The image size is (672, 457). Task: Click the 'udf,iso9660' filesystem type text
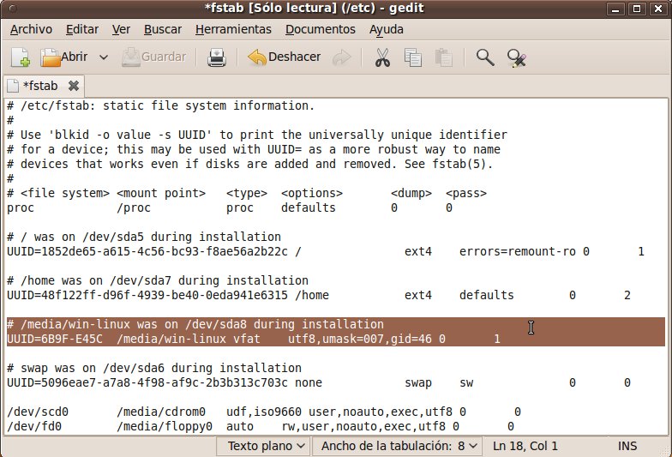click(264, 412)
